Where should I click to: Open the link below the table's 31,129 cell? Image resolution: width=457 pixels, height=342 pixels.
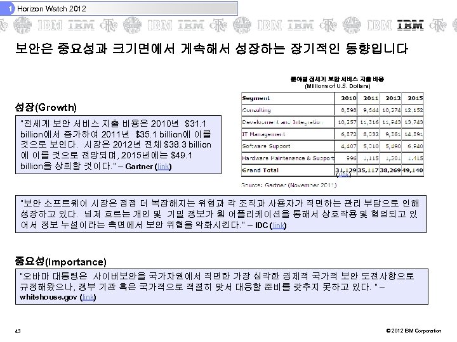pyautogui.click(x=343, y=175)
